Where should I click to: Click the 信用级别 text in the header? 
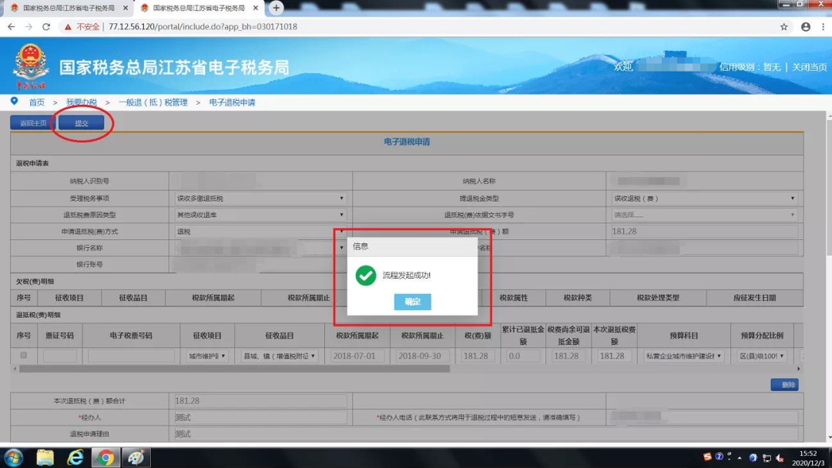point(750,67)
